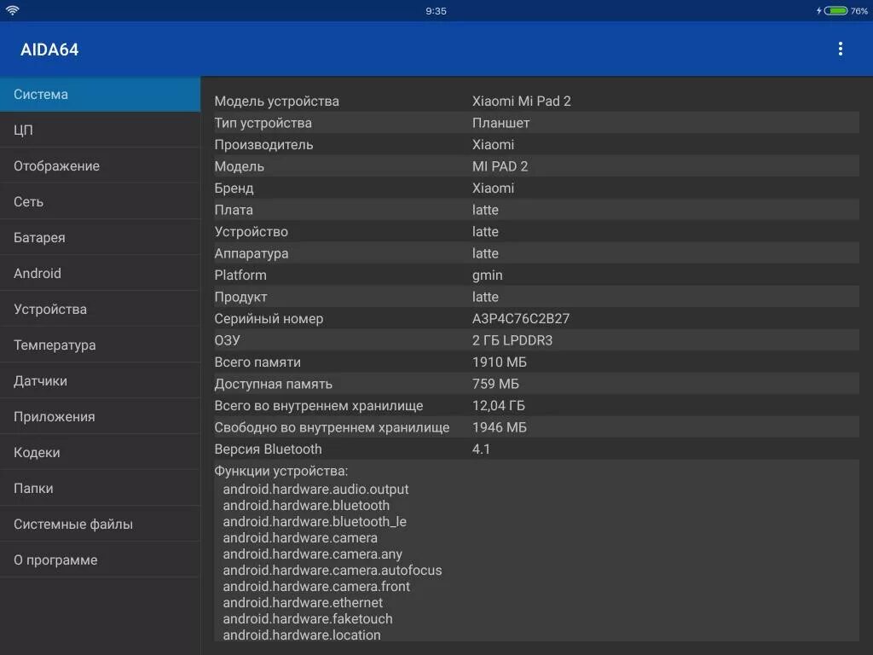Tap the Устройство label
This screenshot has width=873, height=655.
pos(251,232)
